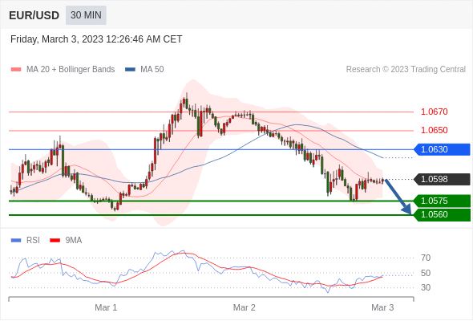Select the date and time text 'Friday, March 3, 2023 12:26:46 AM CET'
The width and height of the screenshot is (473, 321).
[x=96, y=39]
